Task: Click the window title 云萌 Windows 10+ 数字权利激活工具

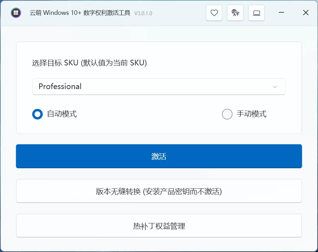Action: (80, 13)
